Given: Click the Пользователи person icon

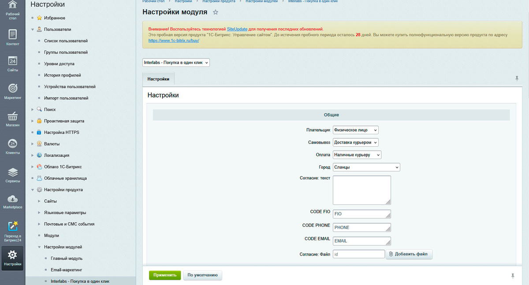Looking at the screenshot, I should 39,30.
